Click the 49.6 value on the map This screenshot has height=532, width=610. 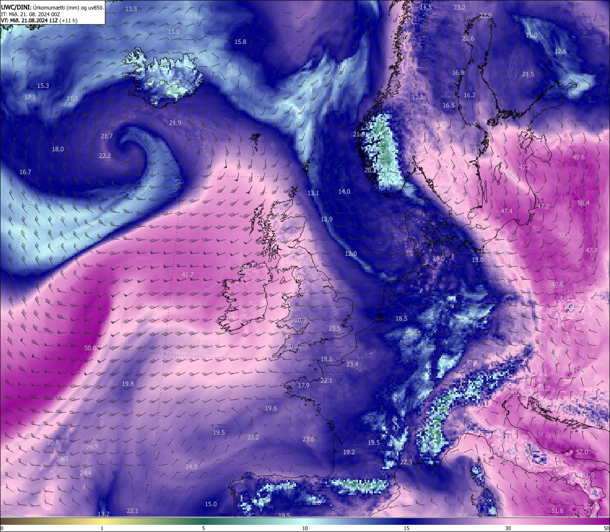pos(579,157)
